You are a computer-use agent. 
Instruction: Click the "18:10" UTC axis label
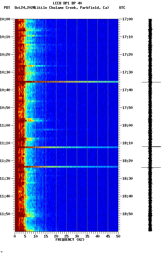pos(128,143)
